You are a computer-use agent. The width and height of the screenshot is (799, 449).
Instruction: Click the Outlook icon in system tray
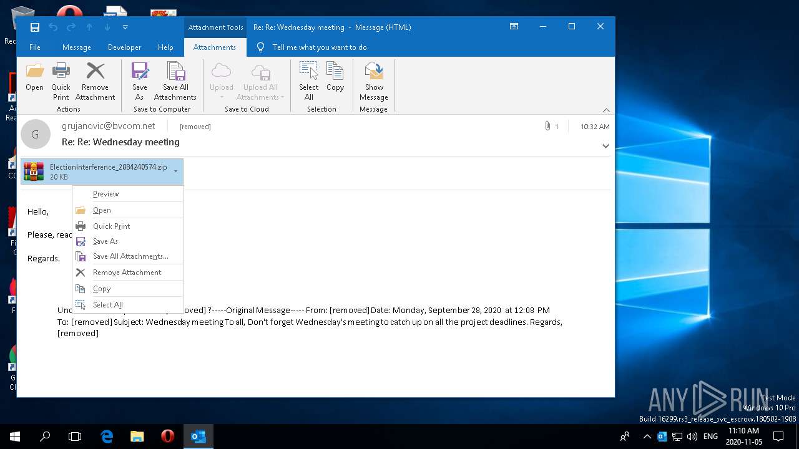pos(662,437)
